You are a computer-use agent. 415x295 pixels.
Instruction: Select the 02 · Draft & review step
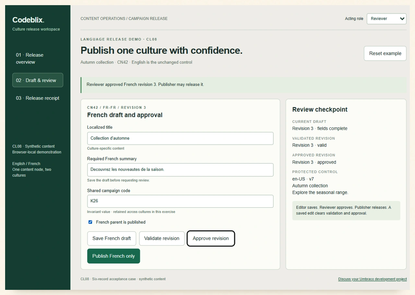point(38,80)
